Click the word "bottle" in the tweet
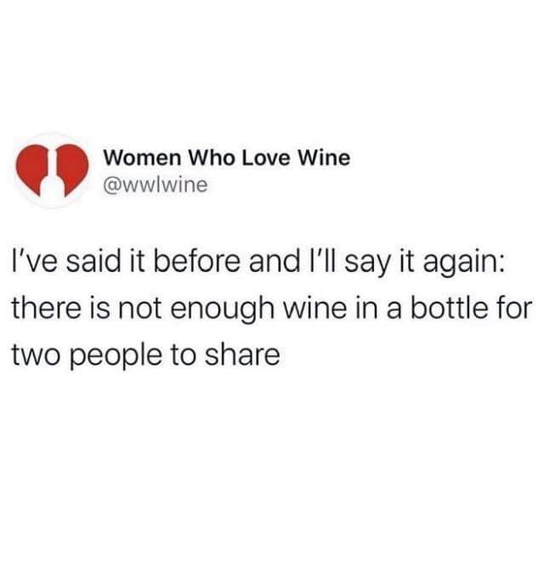 pos(449,308)
